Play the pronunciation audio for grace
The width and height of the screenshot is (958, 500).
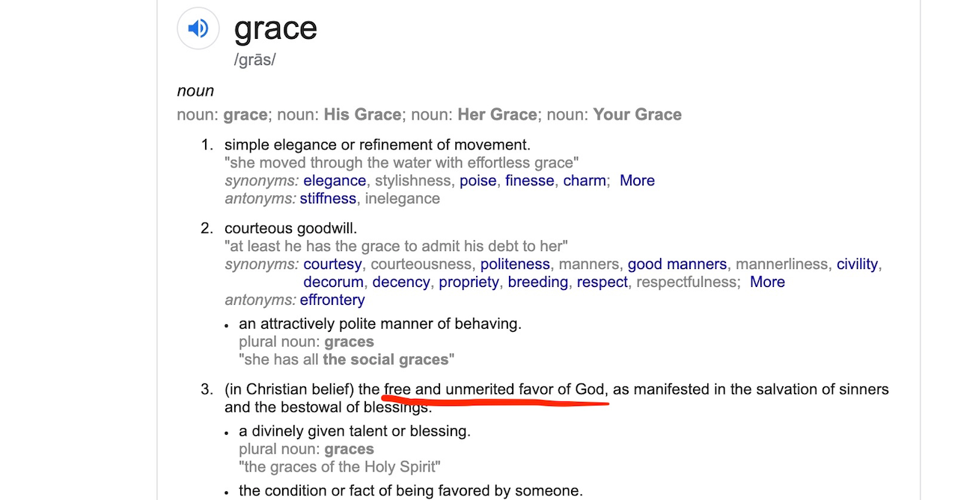198,28
